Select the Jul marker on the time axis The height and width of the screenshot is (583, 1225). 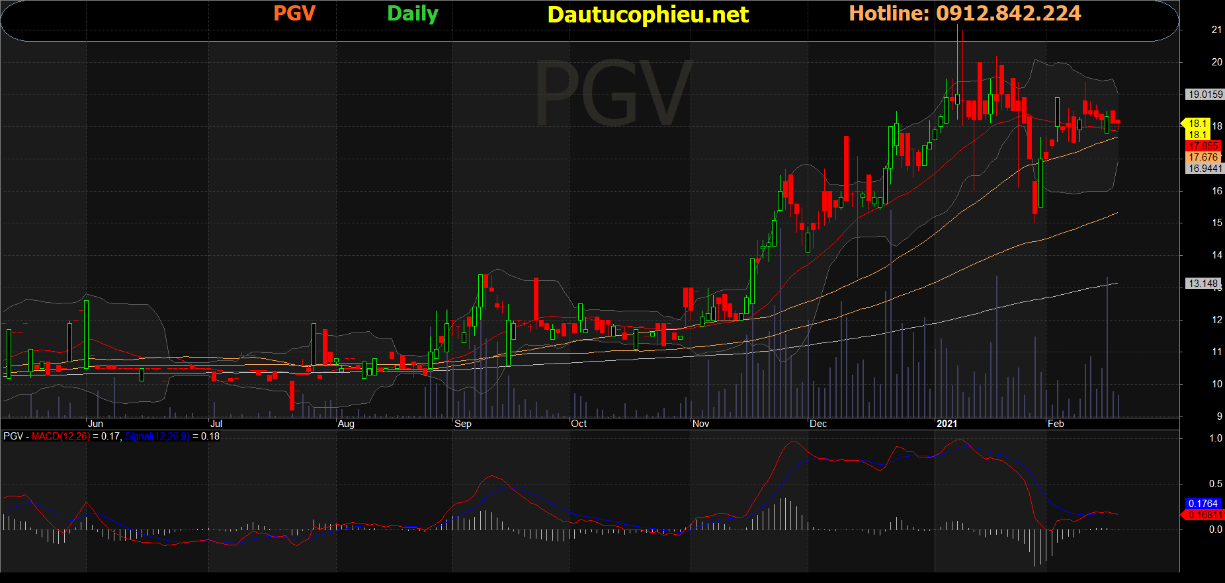[x=216, y=424]
